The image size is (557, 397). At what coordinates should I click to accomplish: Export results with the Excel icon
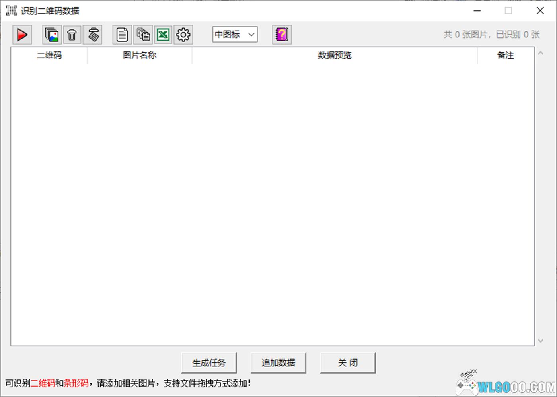coord(163,35)
